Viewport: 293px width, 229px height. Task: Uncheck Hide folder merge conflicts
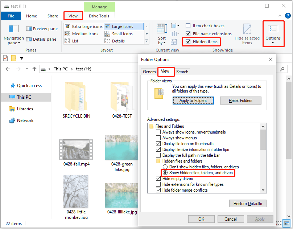point(158,190)
